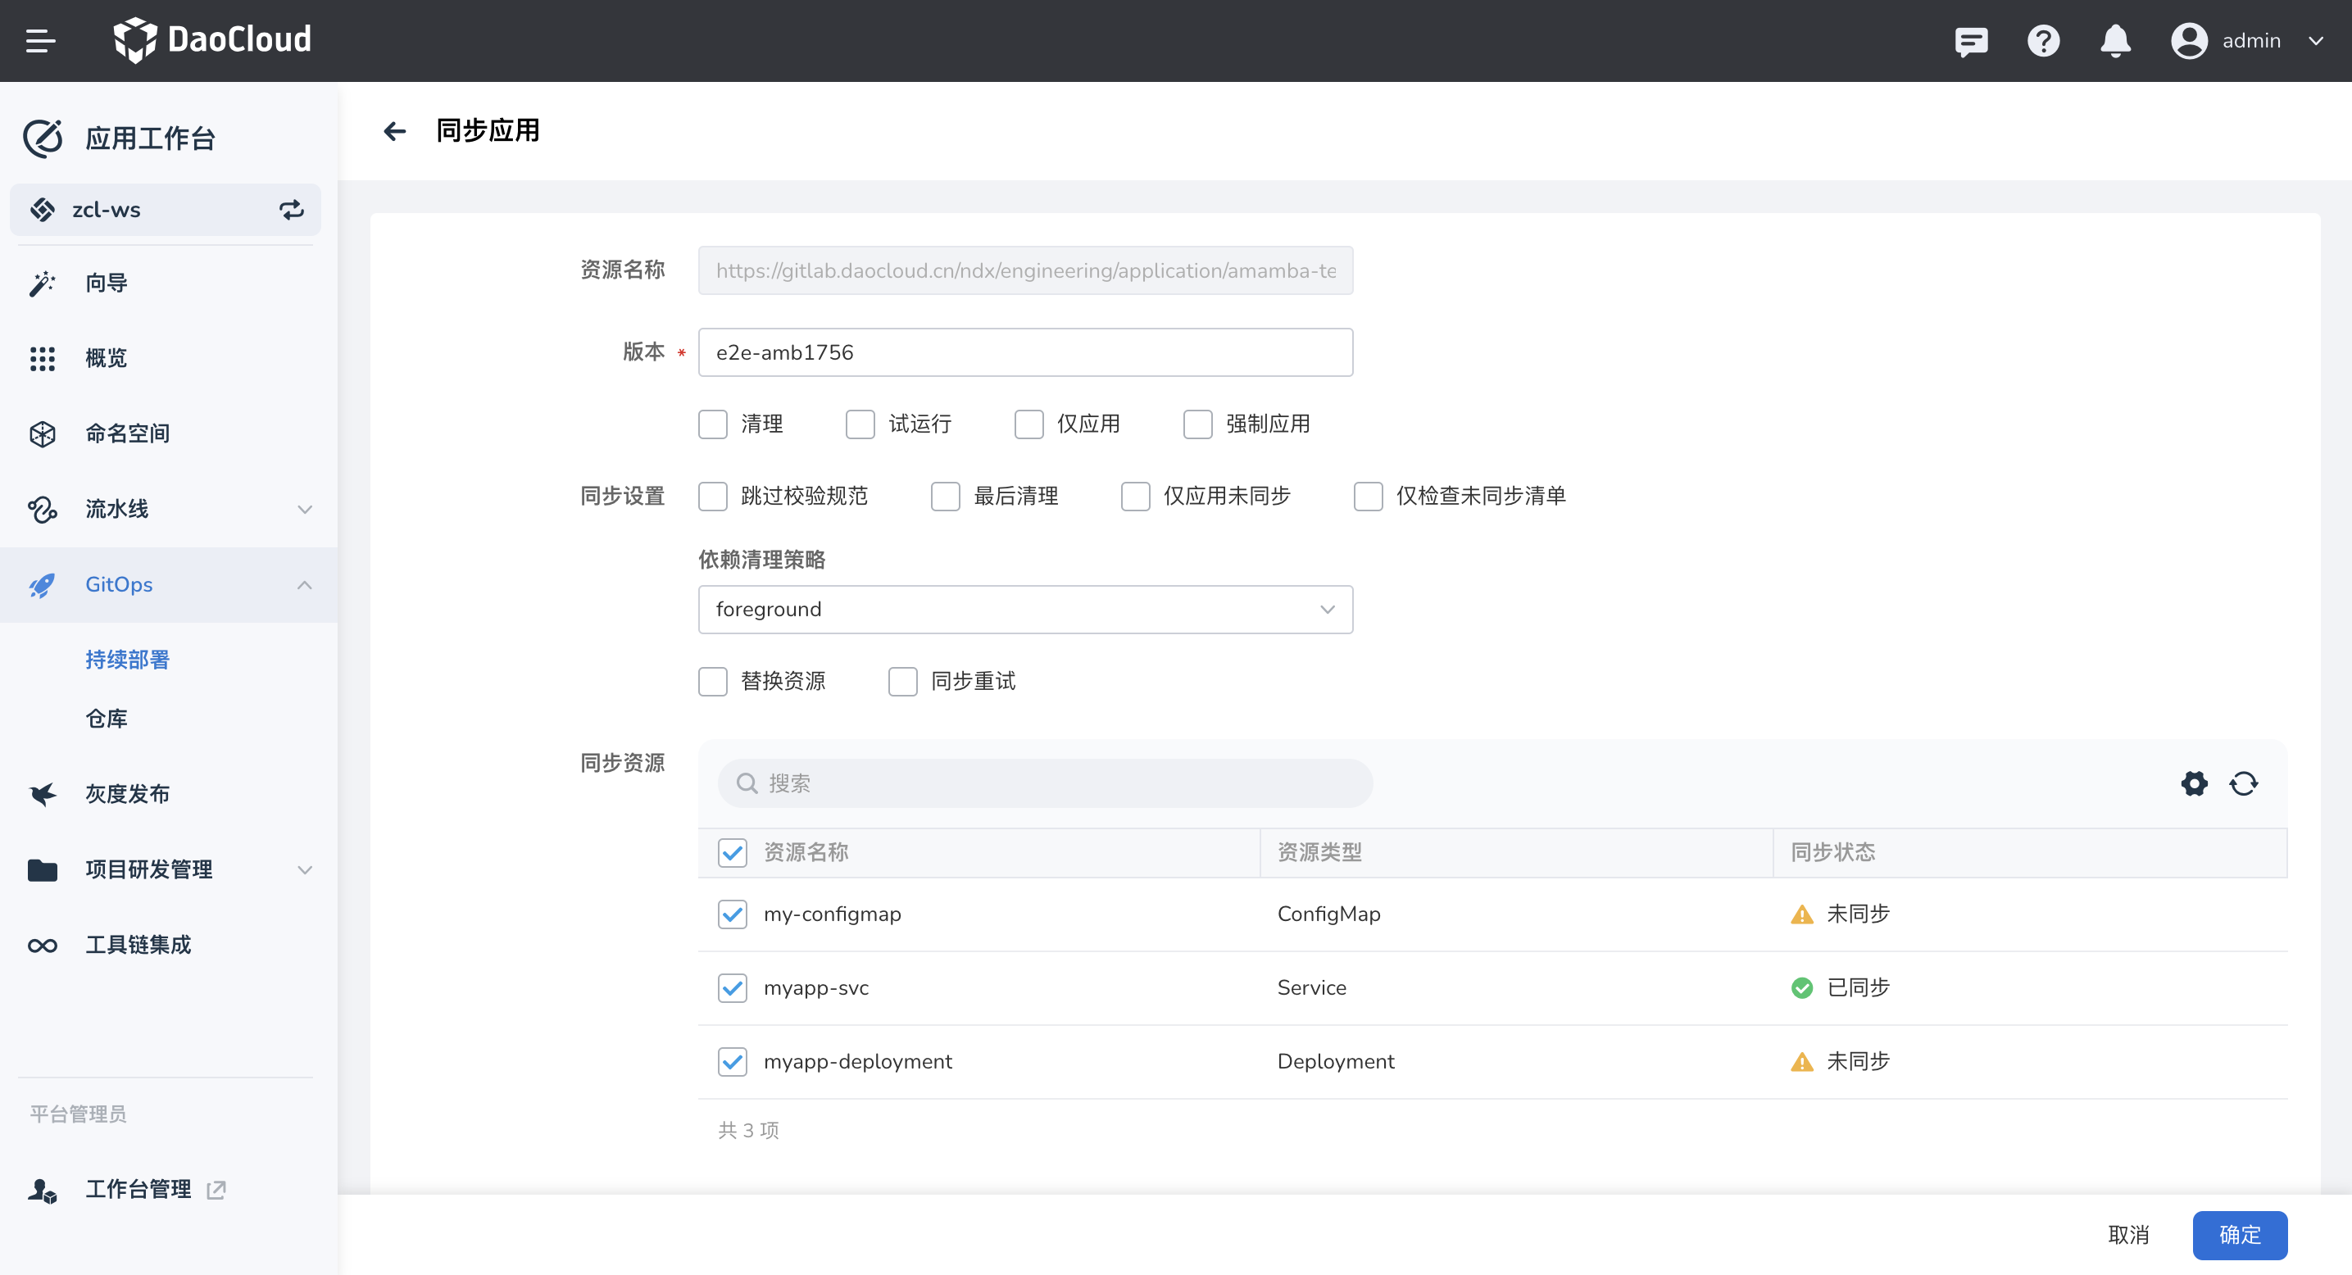Click the 确定 button
The width and height of the screenshot is (2352, 1275).
pos(2239,1235)
